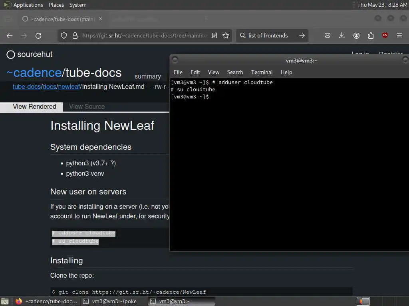Close the tube-docs browser tab

(x=101, y=19)
